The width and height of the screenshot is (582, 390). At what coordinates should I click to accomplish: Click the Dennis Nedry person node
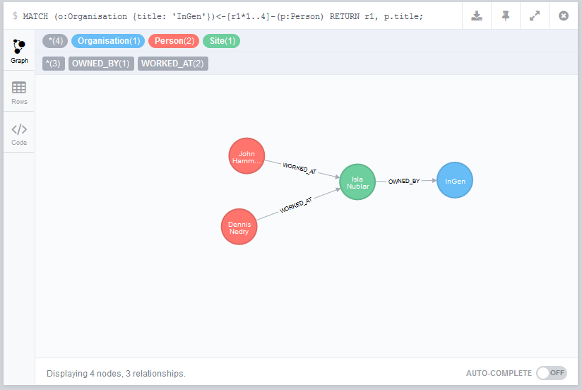(x=239, y=227)
